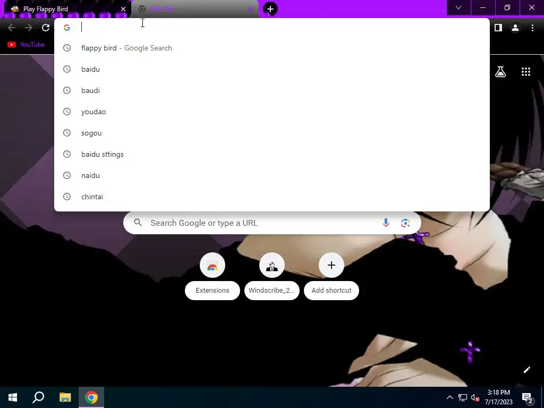The image size is (544, 408).
Task: Open the YouTube bookmark
Action: click(26, 45)
